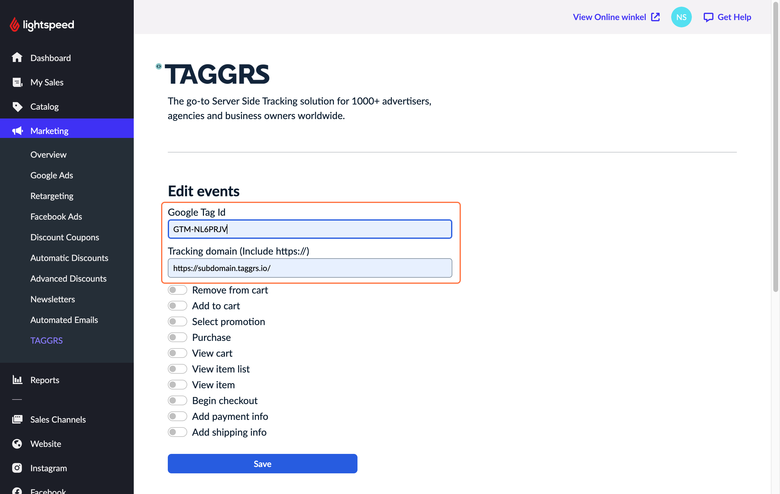Click the My Sales receipt icon

[17, 82]
